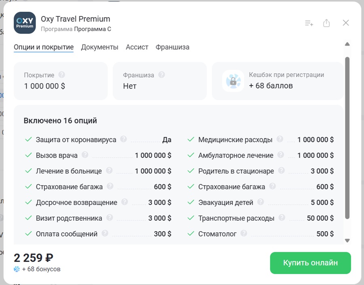Click the Oxy Travel Premium title

(x=76, y=19)
